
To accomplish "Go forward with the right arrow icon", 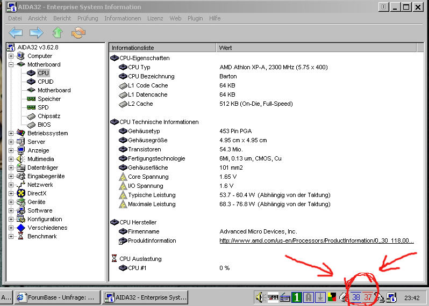I will pos(37,33).
